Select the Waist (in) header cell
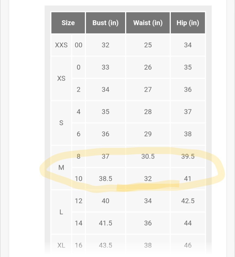Screen dimensions: 235x257 (148, 23)
